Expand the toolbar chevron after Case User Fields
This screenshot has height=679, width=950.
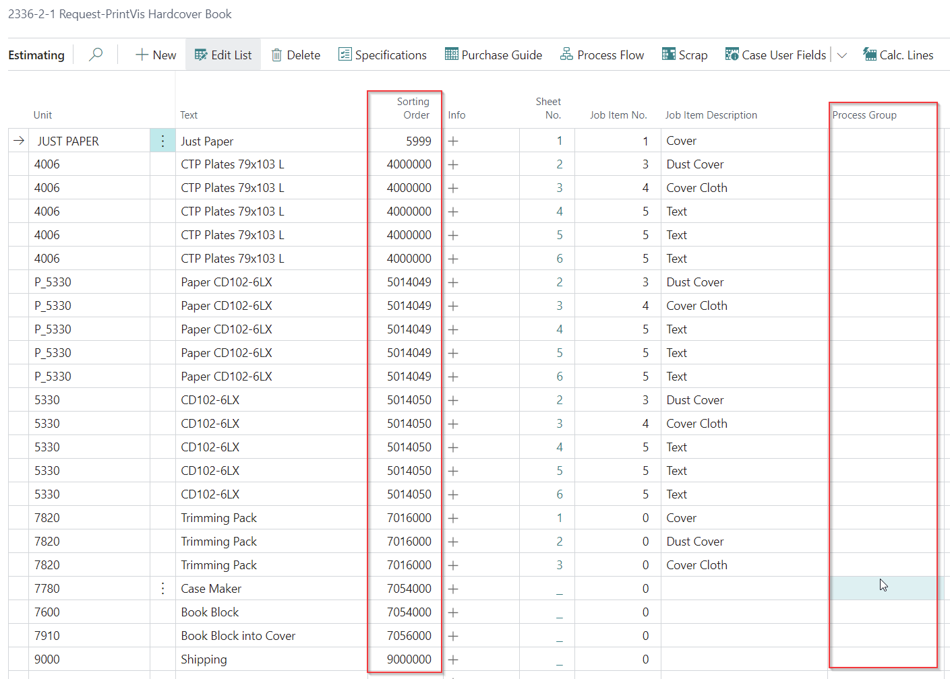(x=842, y=56)
